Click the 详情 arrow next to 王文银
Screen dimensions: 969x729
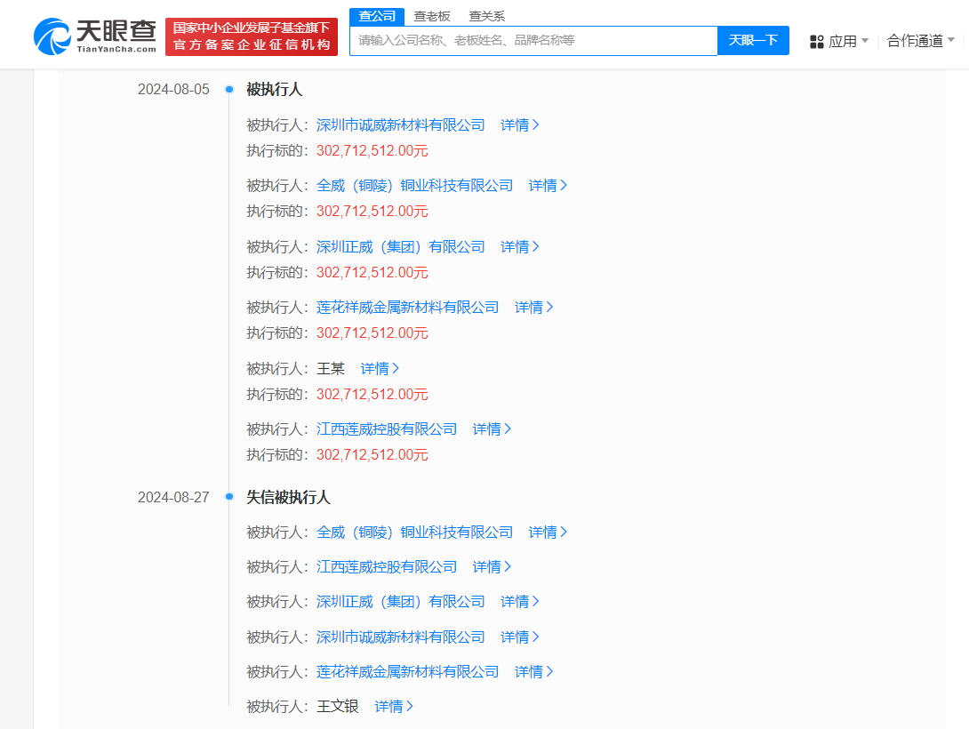tap(412, 705)
